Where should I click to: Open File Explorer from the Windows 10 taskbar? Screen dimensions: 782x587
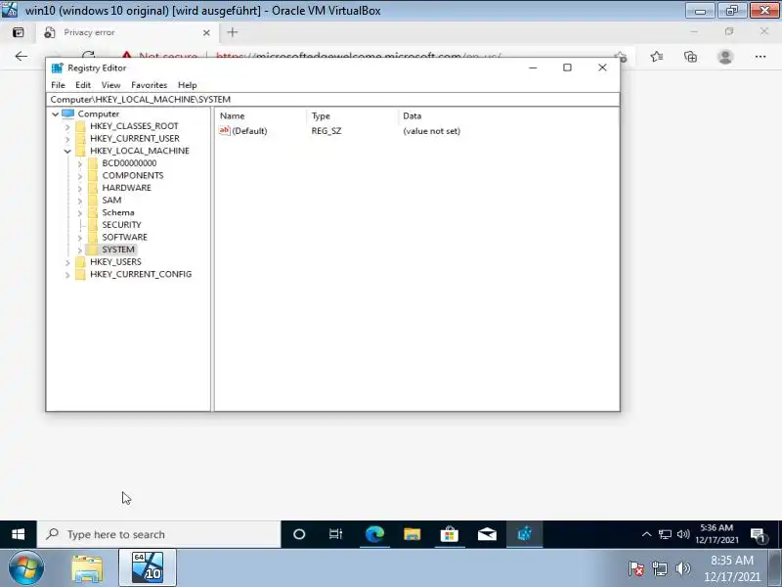pos(412,534)
